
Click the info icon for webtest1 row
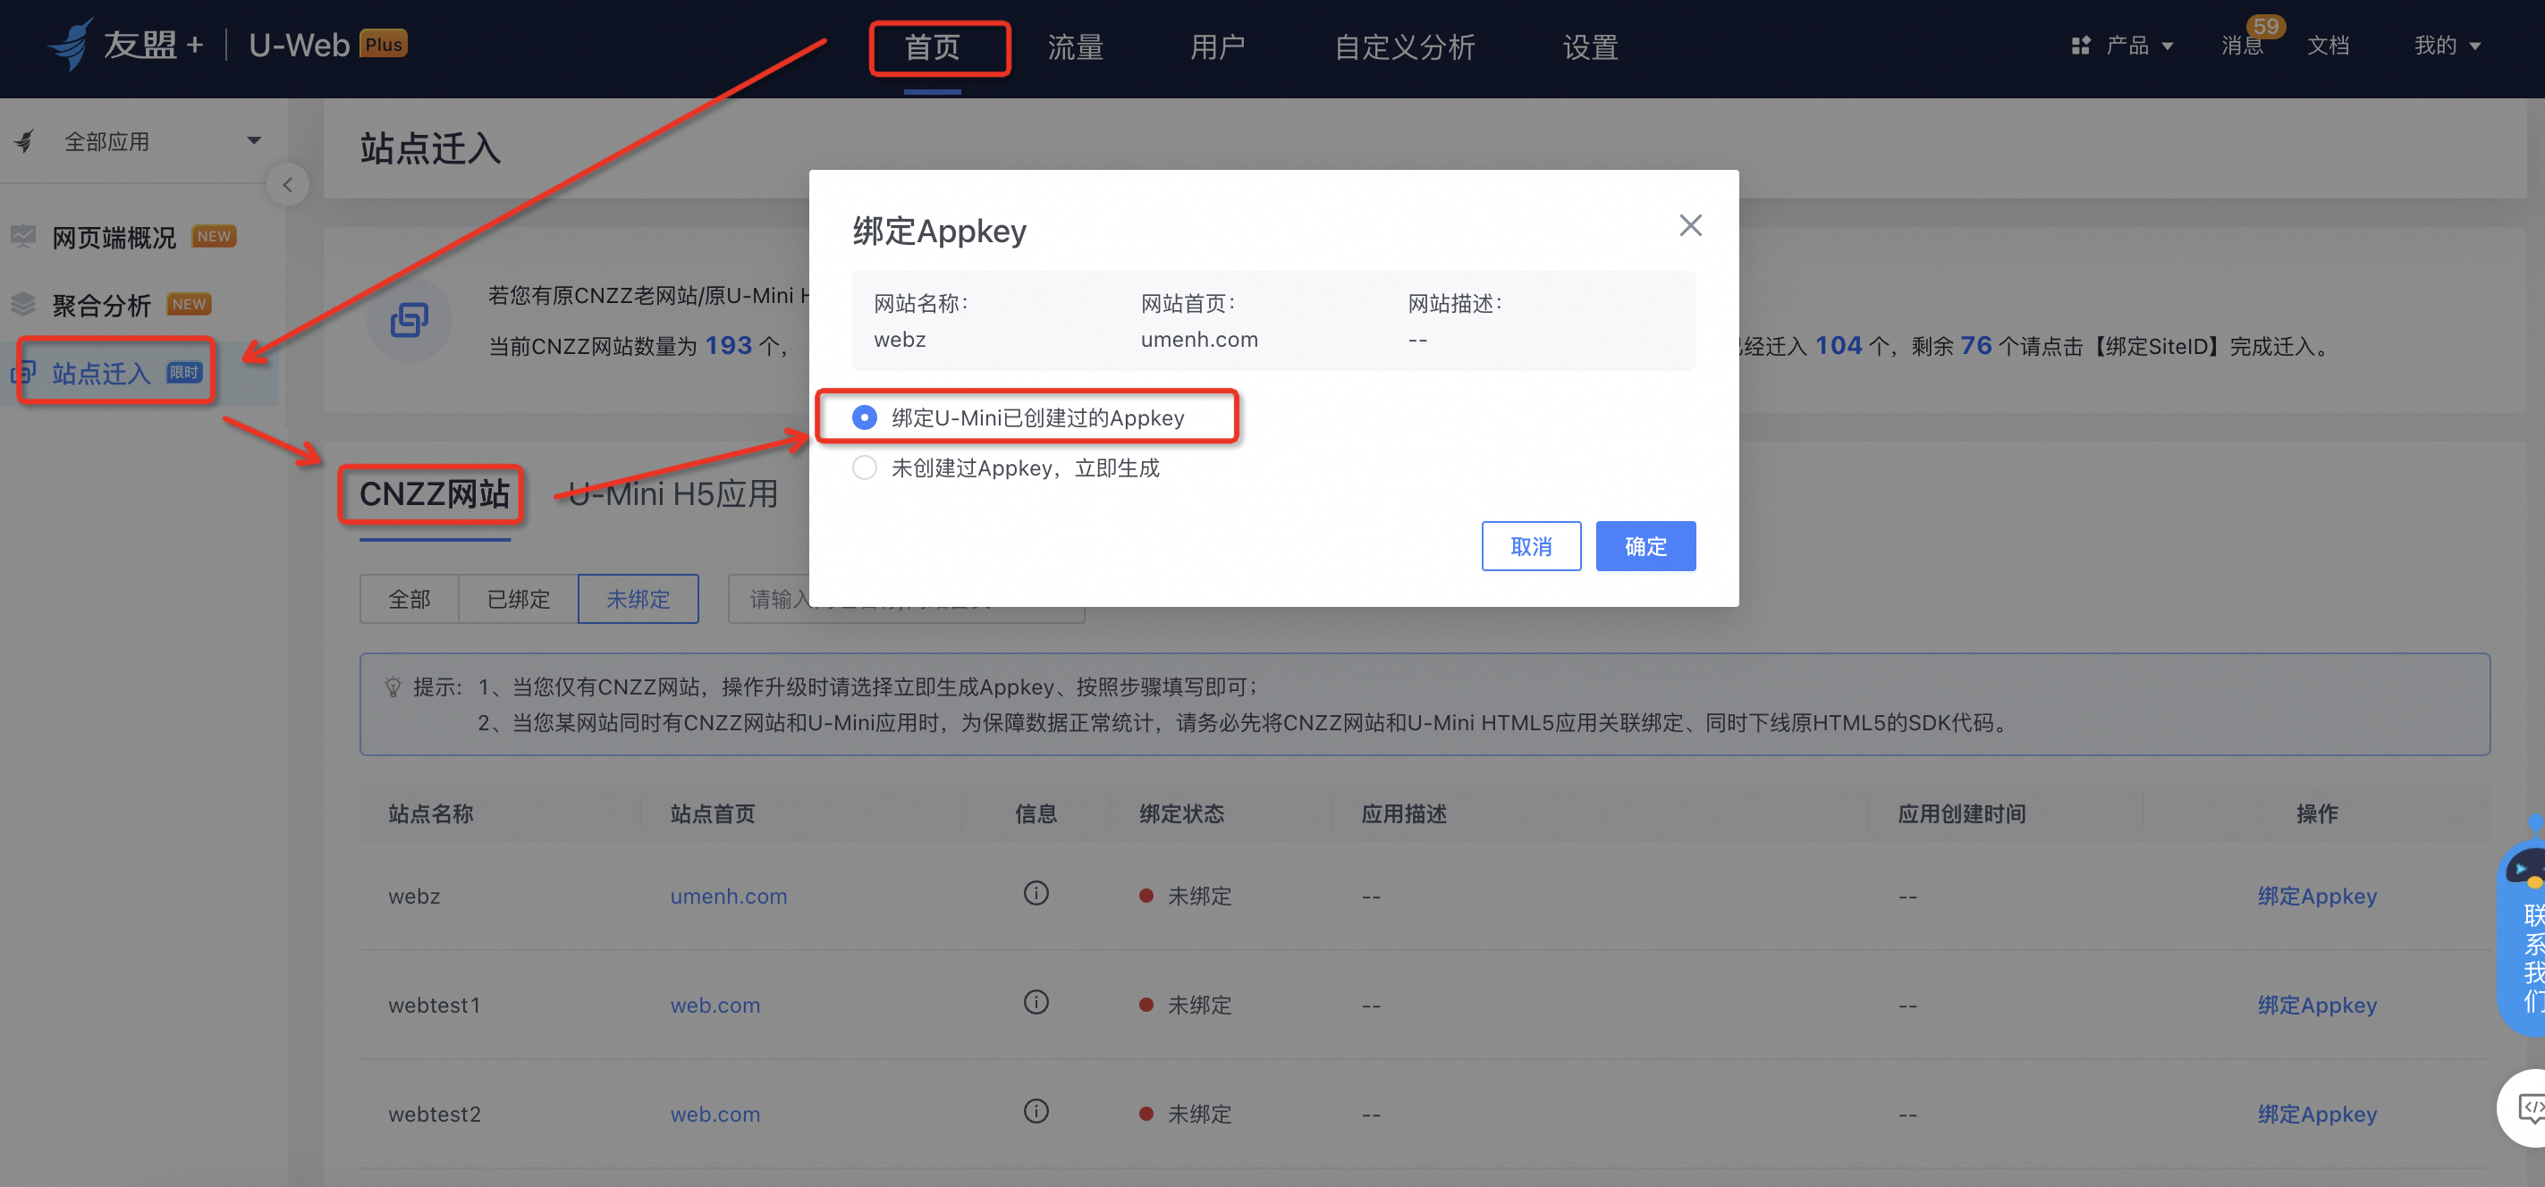coord(1036,1002)
